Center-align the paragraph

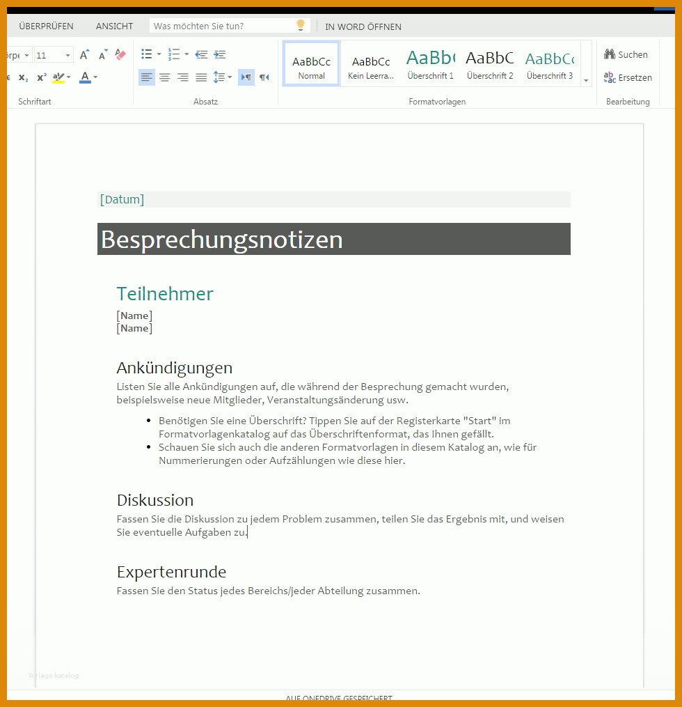click(165, 77)
